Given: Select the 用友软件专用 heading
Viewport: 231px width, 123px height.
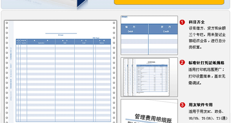Looking at the screenshot, I should coord(200,105).
